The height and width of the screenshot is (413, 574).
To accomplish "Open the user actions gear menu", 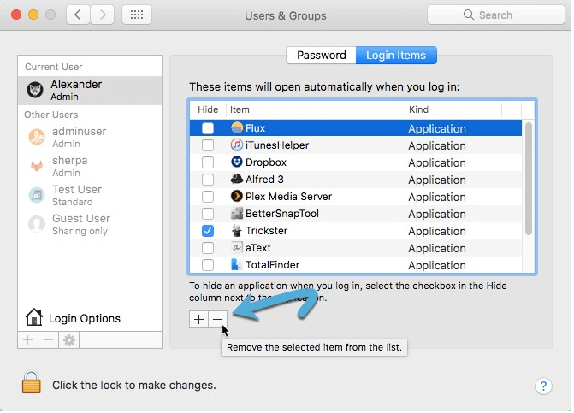I will (69, 340).
